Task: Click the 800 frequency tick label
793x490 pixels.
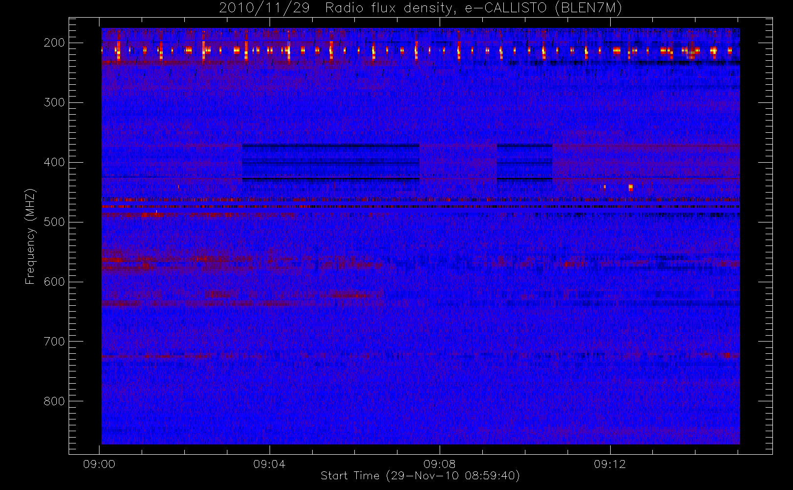Action: pyautogui.click(x=54, y=401)
